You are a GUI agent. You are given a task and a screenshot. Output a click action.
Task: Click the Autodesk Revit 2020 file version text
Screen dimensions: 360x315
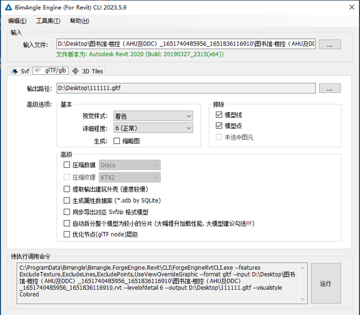point(140,54)
